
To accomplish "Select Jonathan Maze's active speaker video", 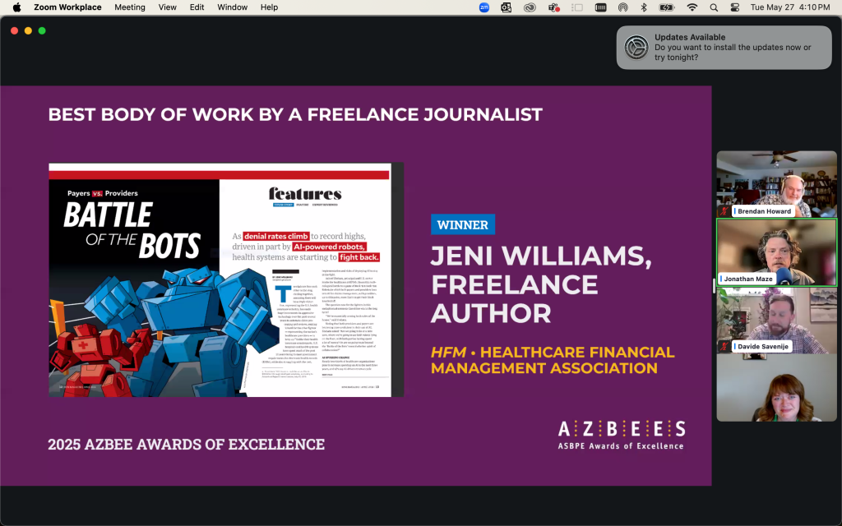I will click(x=776, y=252).
